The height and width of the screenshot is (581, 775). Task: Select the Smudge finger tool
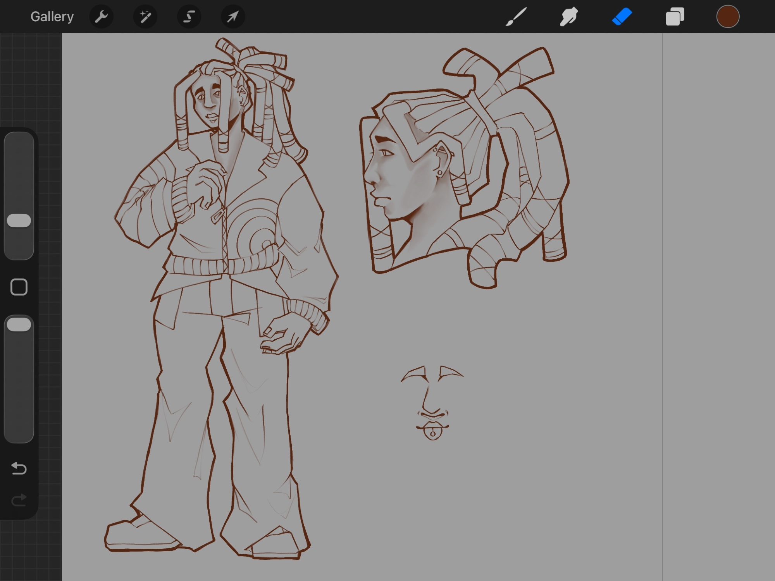coord(569,17)
